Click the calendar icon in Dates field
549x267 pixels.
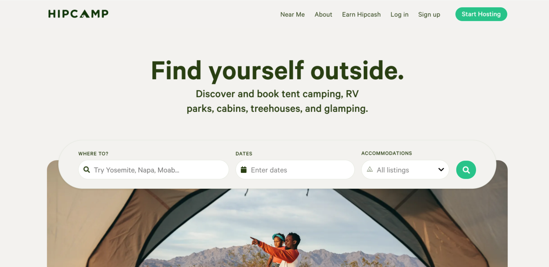click(x=243, y=170)
